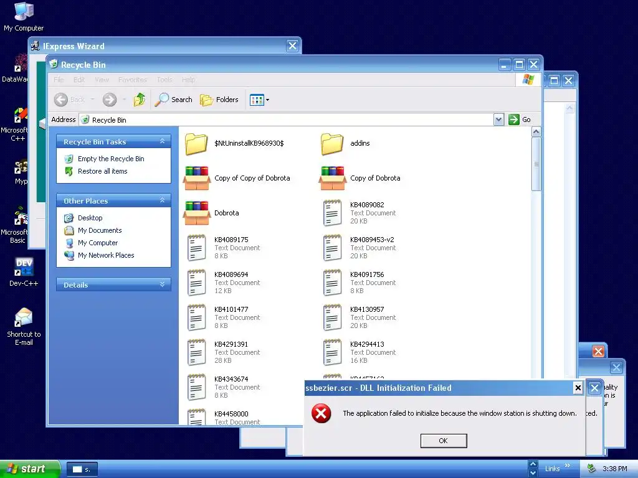This screenshot has height=478, width=638.
Task: Select the KB4091756 text document icon
Action: click(x=333, y=283)
